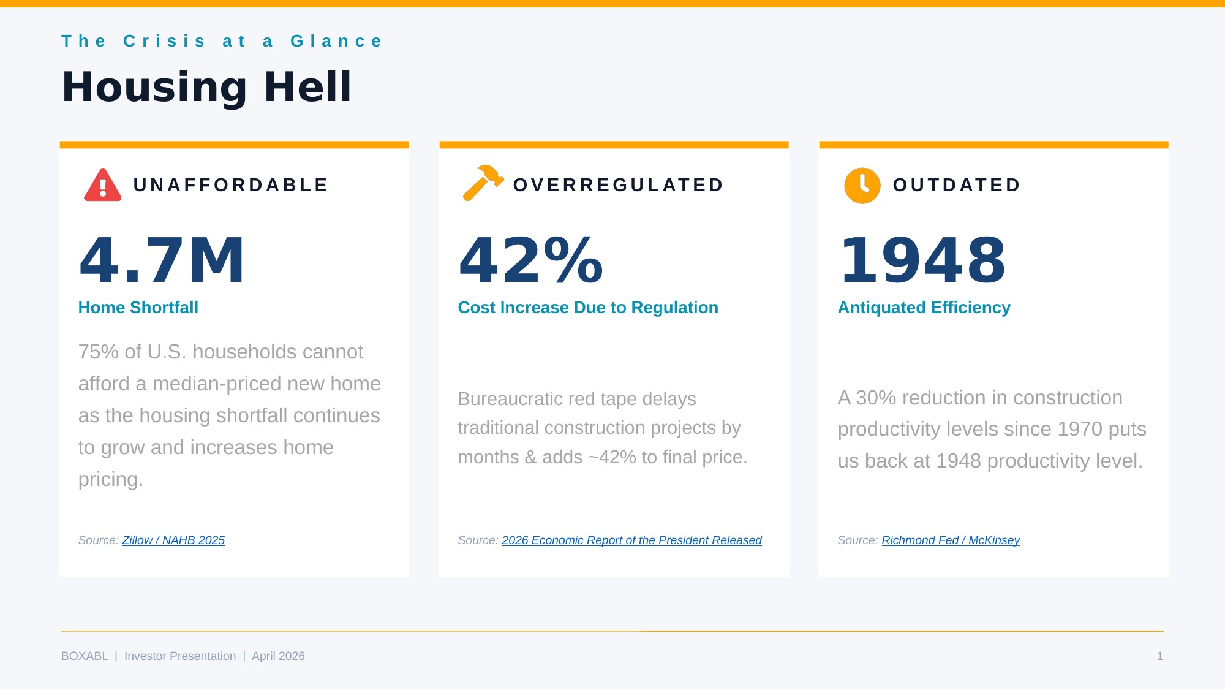Select the Housing Hell title

(206, 86)
